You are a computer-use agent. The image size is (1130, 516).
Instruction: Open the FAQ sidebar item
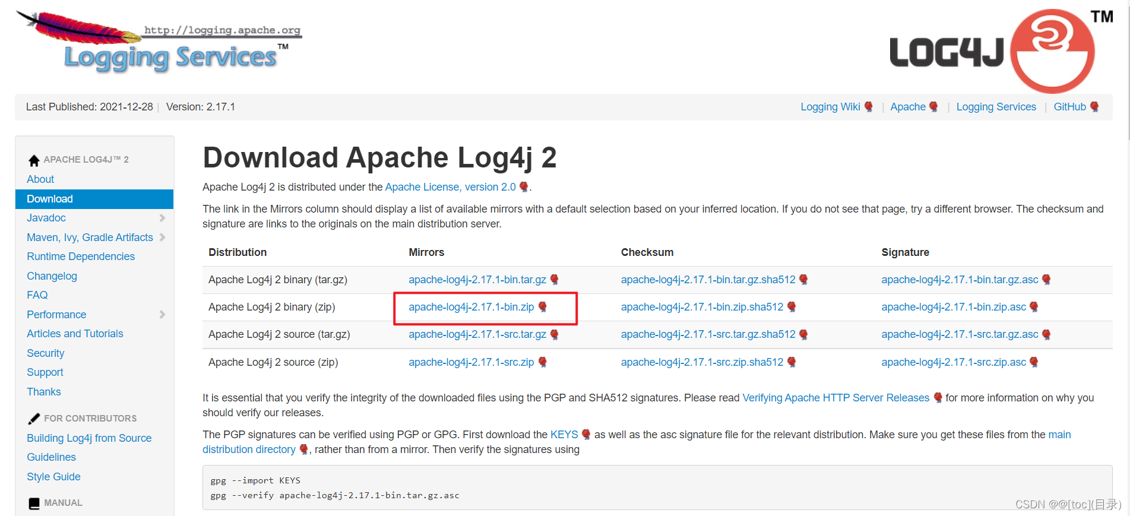click(37, 295)
